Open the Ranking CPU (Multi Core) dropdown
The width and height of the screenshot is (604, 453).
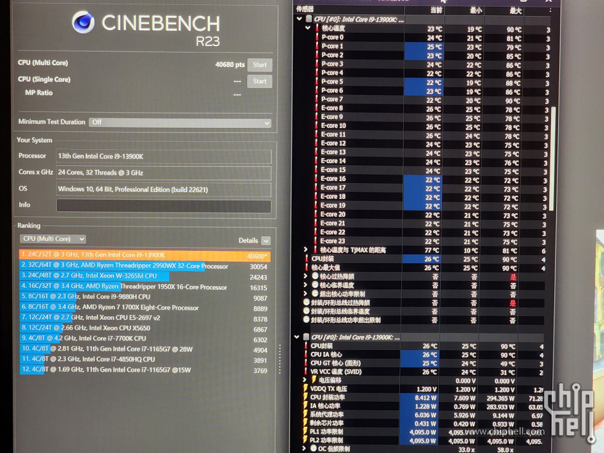click(x=53, y=239)
